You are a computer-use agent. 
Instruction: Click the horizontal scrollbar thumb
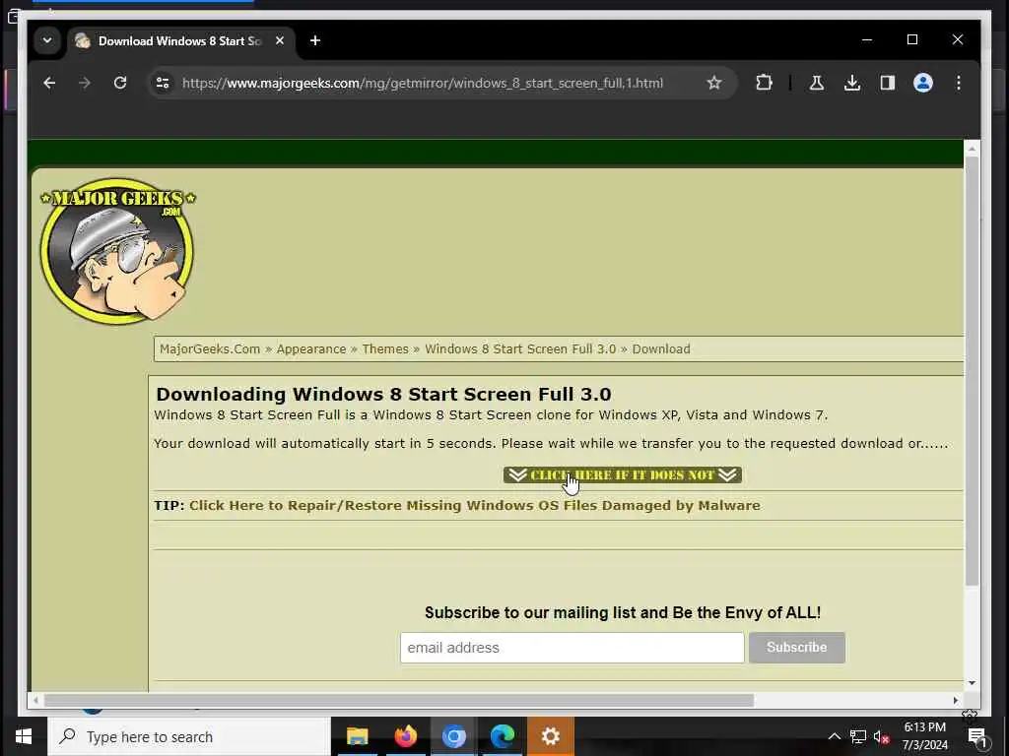(398, 700)
